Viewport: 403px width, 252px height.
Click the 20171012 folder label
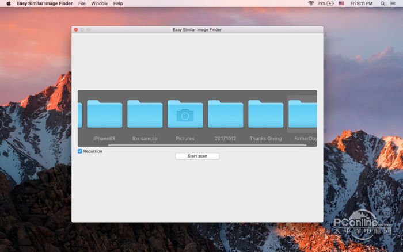[225, 139]
